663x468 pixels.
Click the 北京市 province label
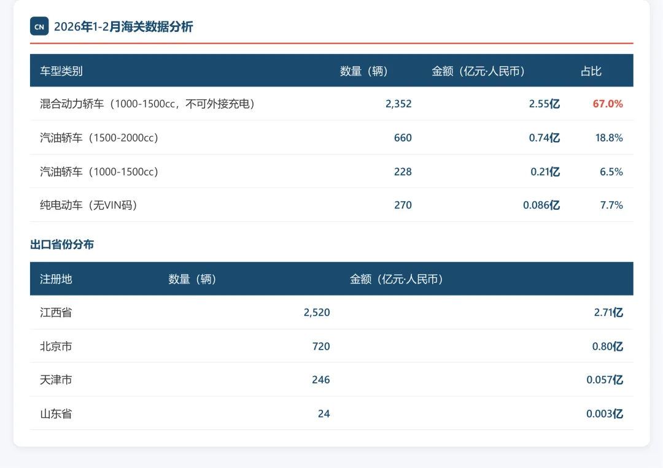(x=56, y=346)
